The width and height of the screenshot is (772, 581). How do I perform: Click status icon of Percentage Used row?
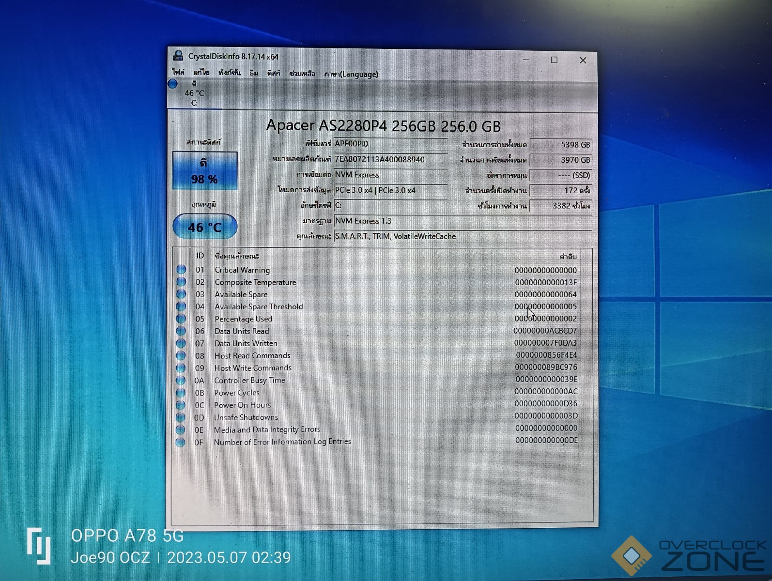point(181,319)
